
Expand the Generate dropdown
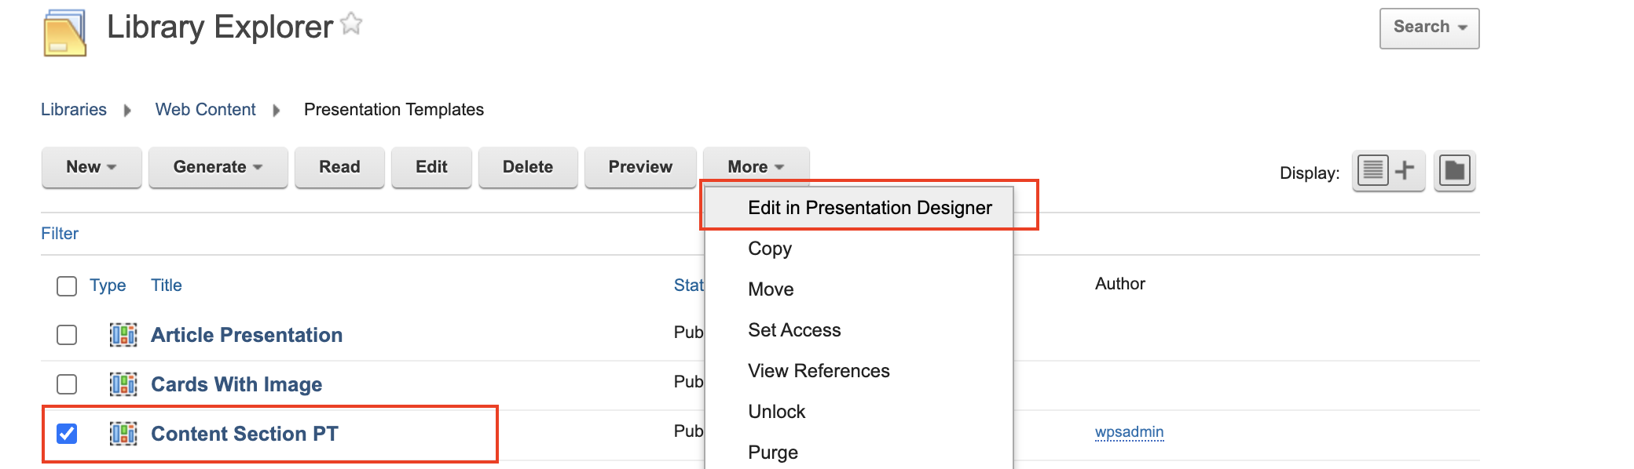tap(218, 167)
